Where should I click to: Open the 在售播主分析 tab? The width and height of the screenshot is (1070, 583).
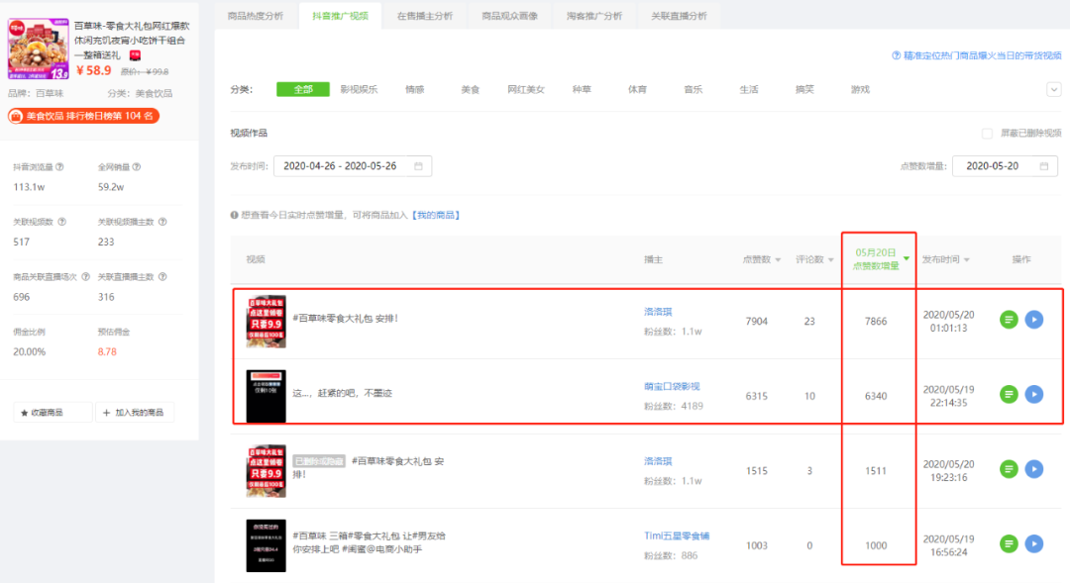coord(425,15)
